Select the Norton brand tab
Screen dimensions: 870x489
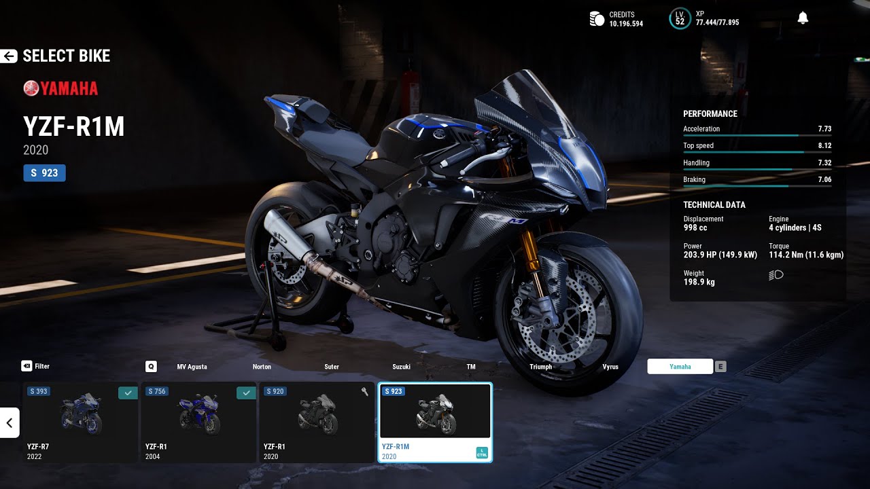click(262, 367)
